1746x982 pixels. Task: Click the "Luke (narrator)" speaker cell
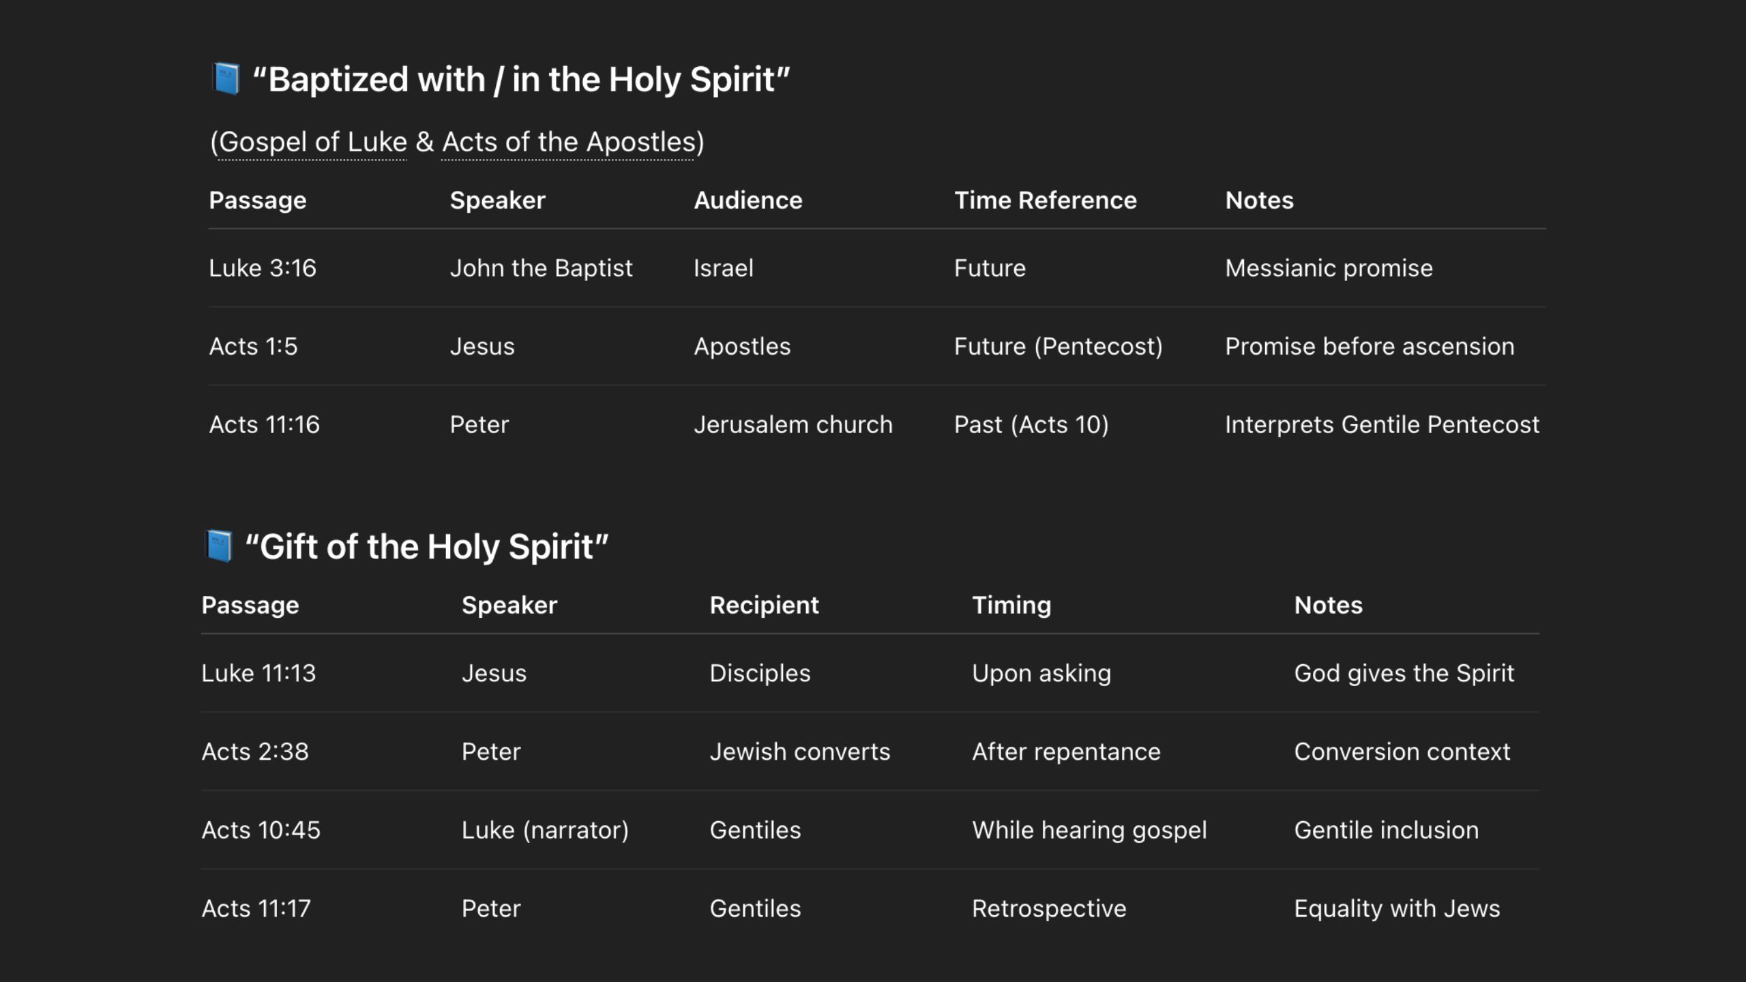[x=545, y=831]
